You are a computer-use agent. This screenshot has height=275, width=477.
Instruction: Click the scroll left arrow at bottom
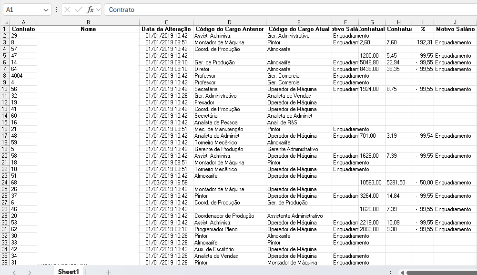pos(402,272)
